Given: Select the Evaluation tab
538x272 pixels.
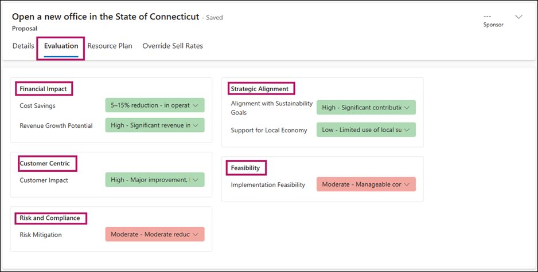Looking at the screenshot, I should click(61, 46).
